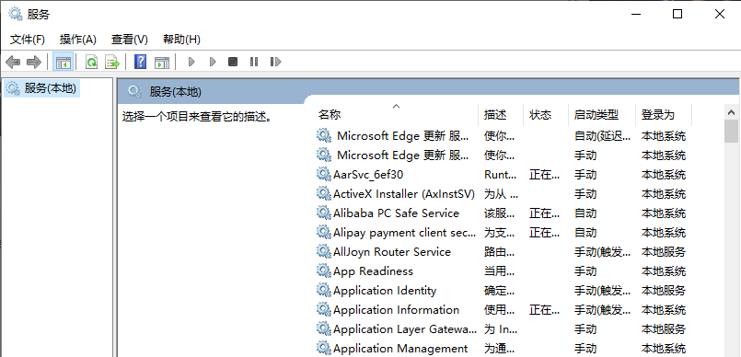Toggle the action pane toolbar icon
Viewport: 741px width, 357px height.
(162, 62)
